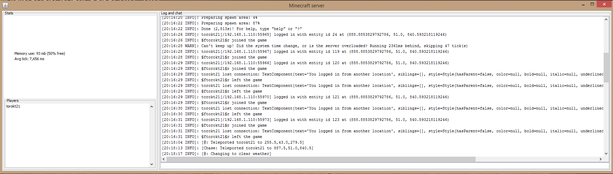Click the log's scroll up arrow
This screenshot has height=174, width=613.
tap(606, 19)
